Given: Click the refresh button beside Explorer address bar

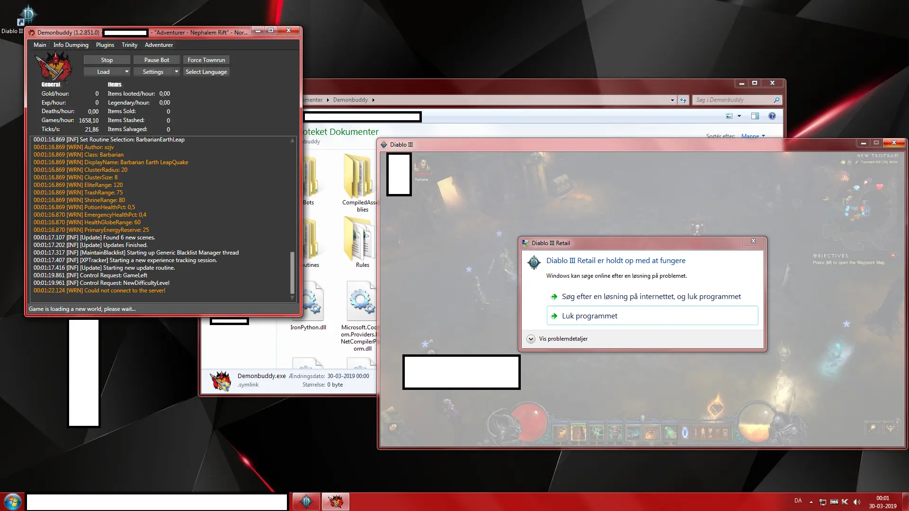Looking at the screenshot, I should pyautogui.click(x=683, y=100).
